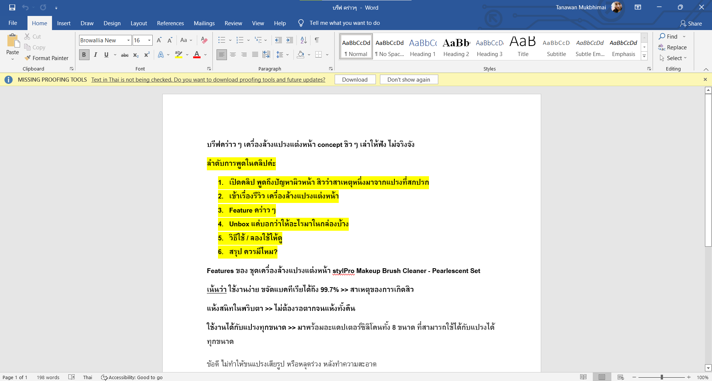This screenshot has height=381, width=712.
Task: Increase paragraph indent
Action: [x=290, y=40]
